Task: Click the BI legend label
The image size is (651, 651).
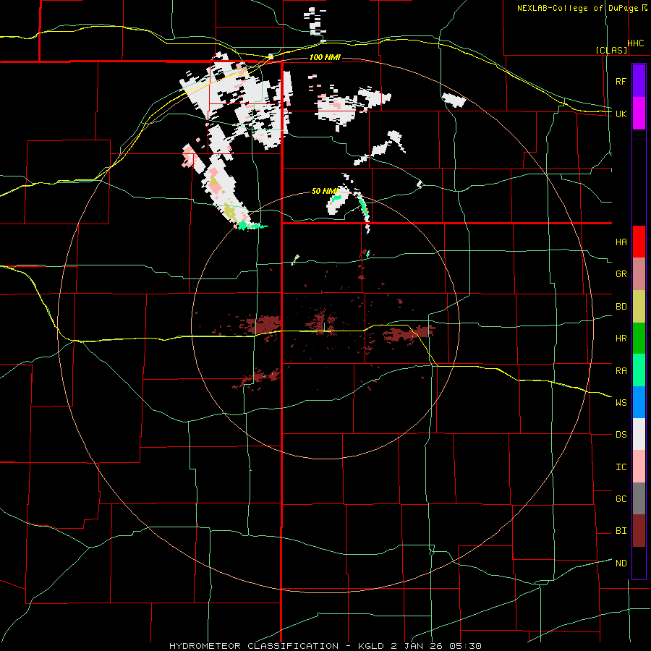Action: click(x=621, y=531)
